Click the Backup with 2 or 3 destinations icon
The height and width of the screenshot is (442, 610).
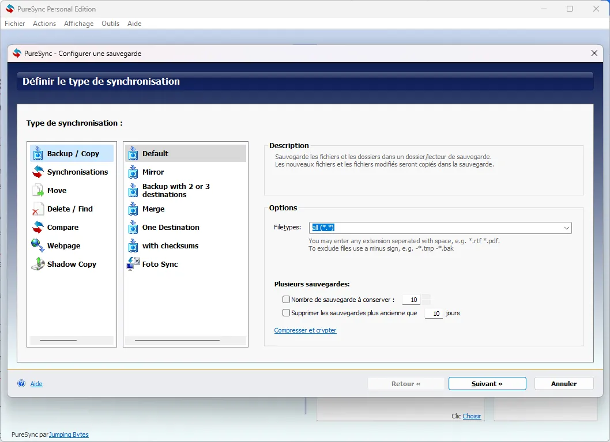[x=133, y=191]
